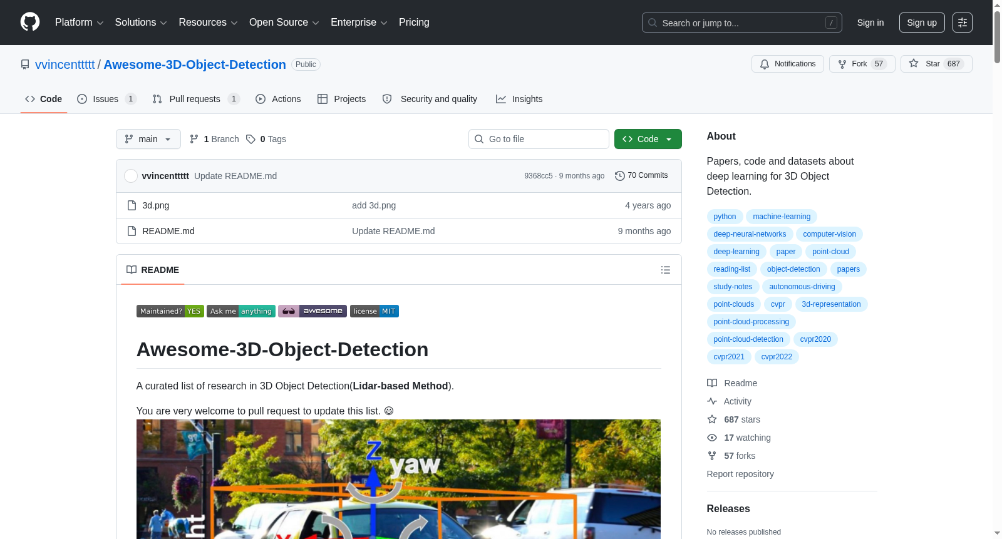Open the 0 Tags page
Image resolution: width=1002 pixels, height=539 pixels.
click(x=266, y=139)
